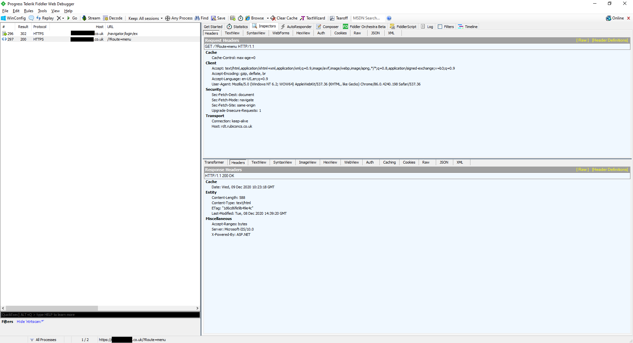
Task: Toggle the Decode option
Action: 113,18
